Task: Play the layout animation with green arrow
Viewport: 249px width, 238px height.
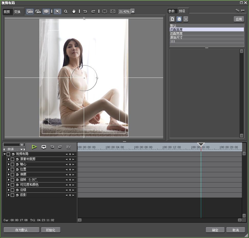Action: (34, 147)
